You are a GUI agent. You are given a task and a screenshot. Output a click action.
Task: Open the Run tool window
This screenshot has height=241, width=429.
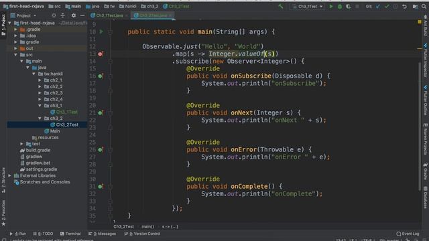click(18, 234)
